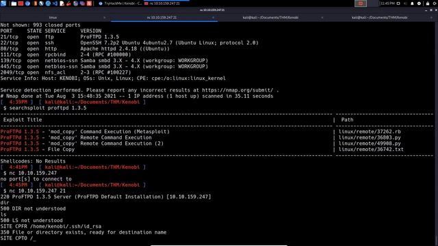
Task: Click the '500 LS not understood' response
Action: (31, 220)
